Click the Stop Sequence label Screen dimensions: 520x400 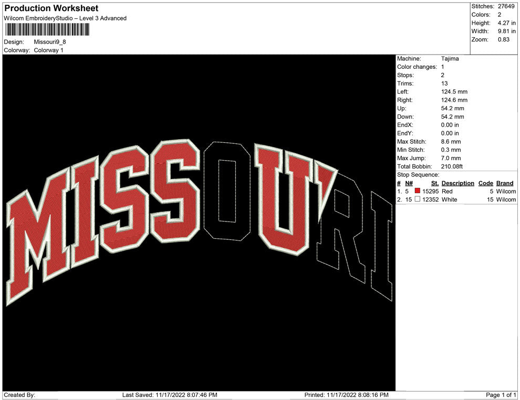coord(418,175)
